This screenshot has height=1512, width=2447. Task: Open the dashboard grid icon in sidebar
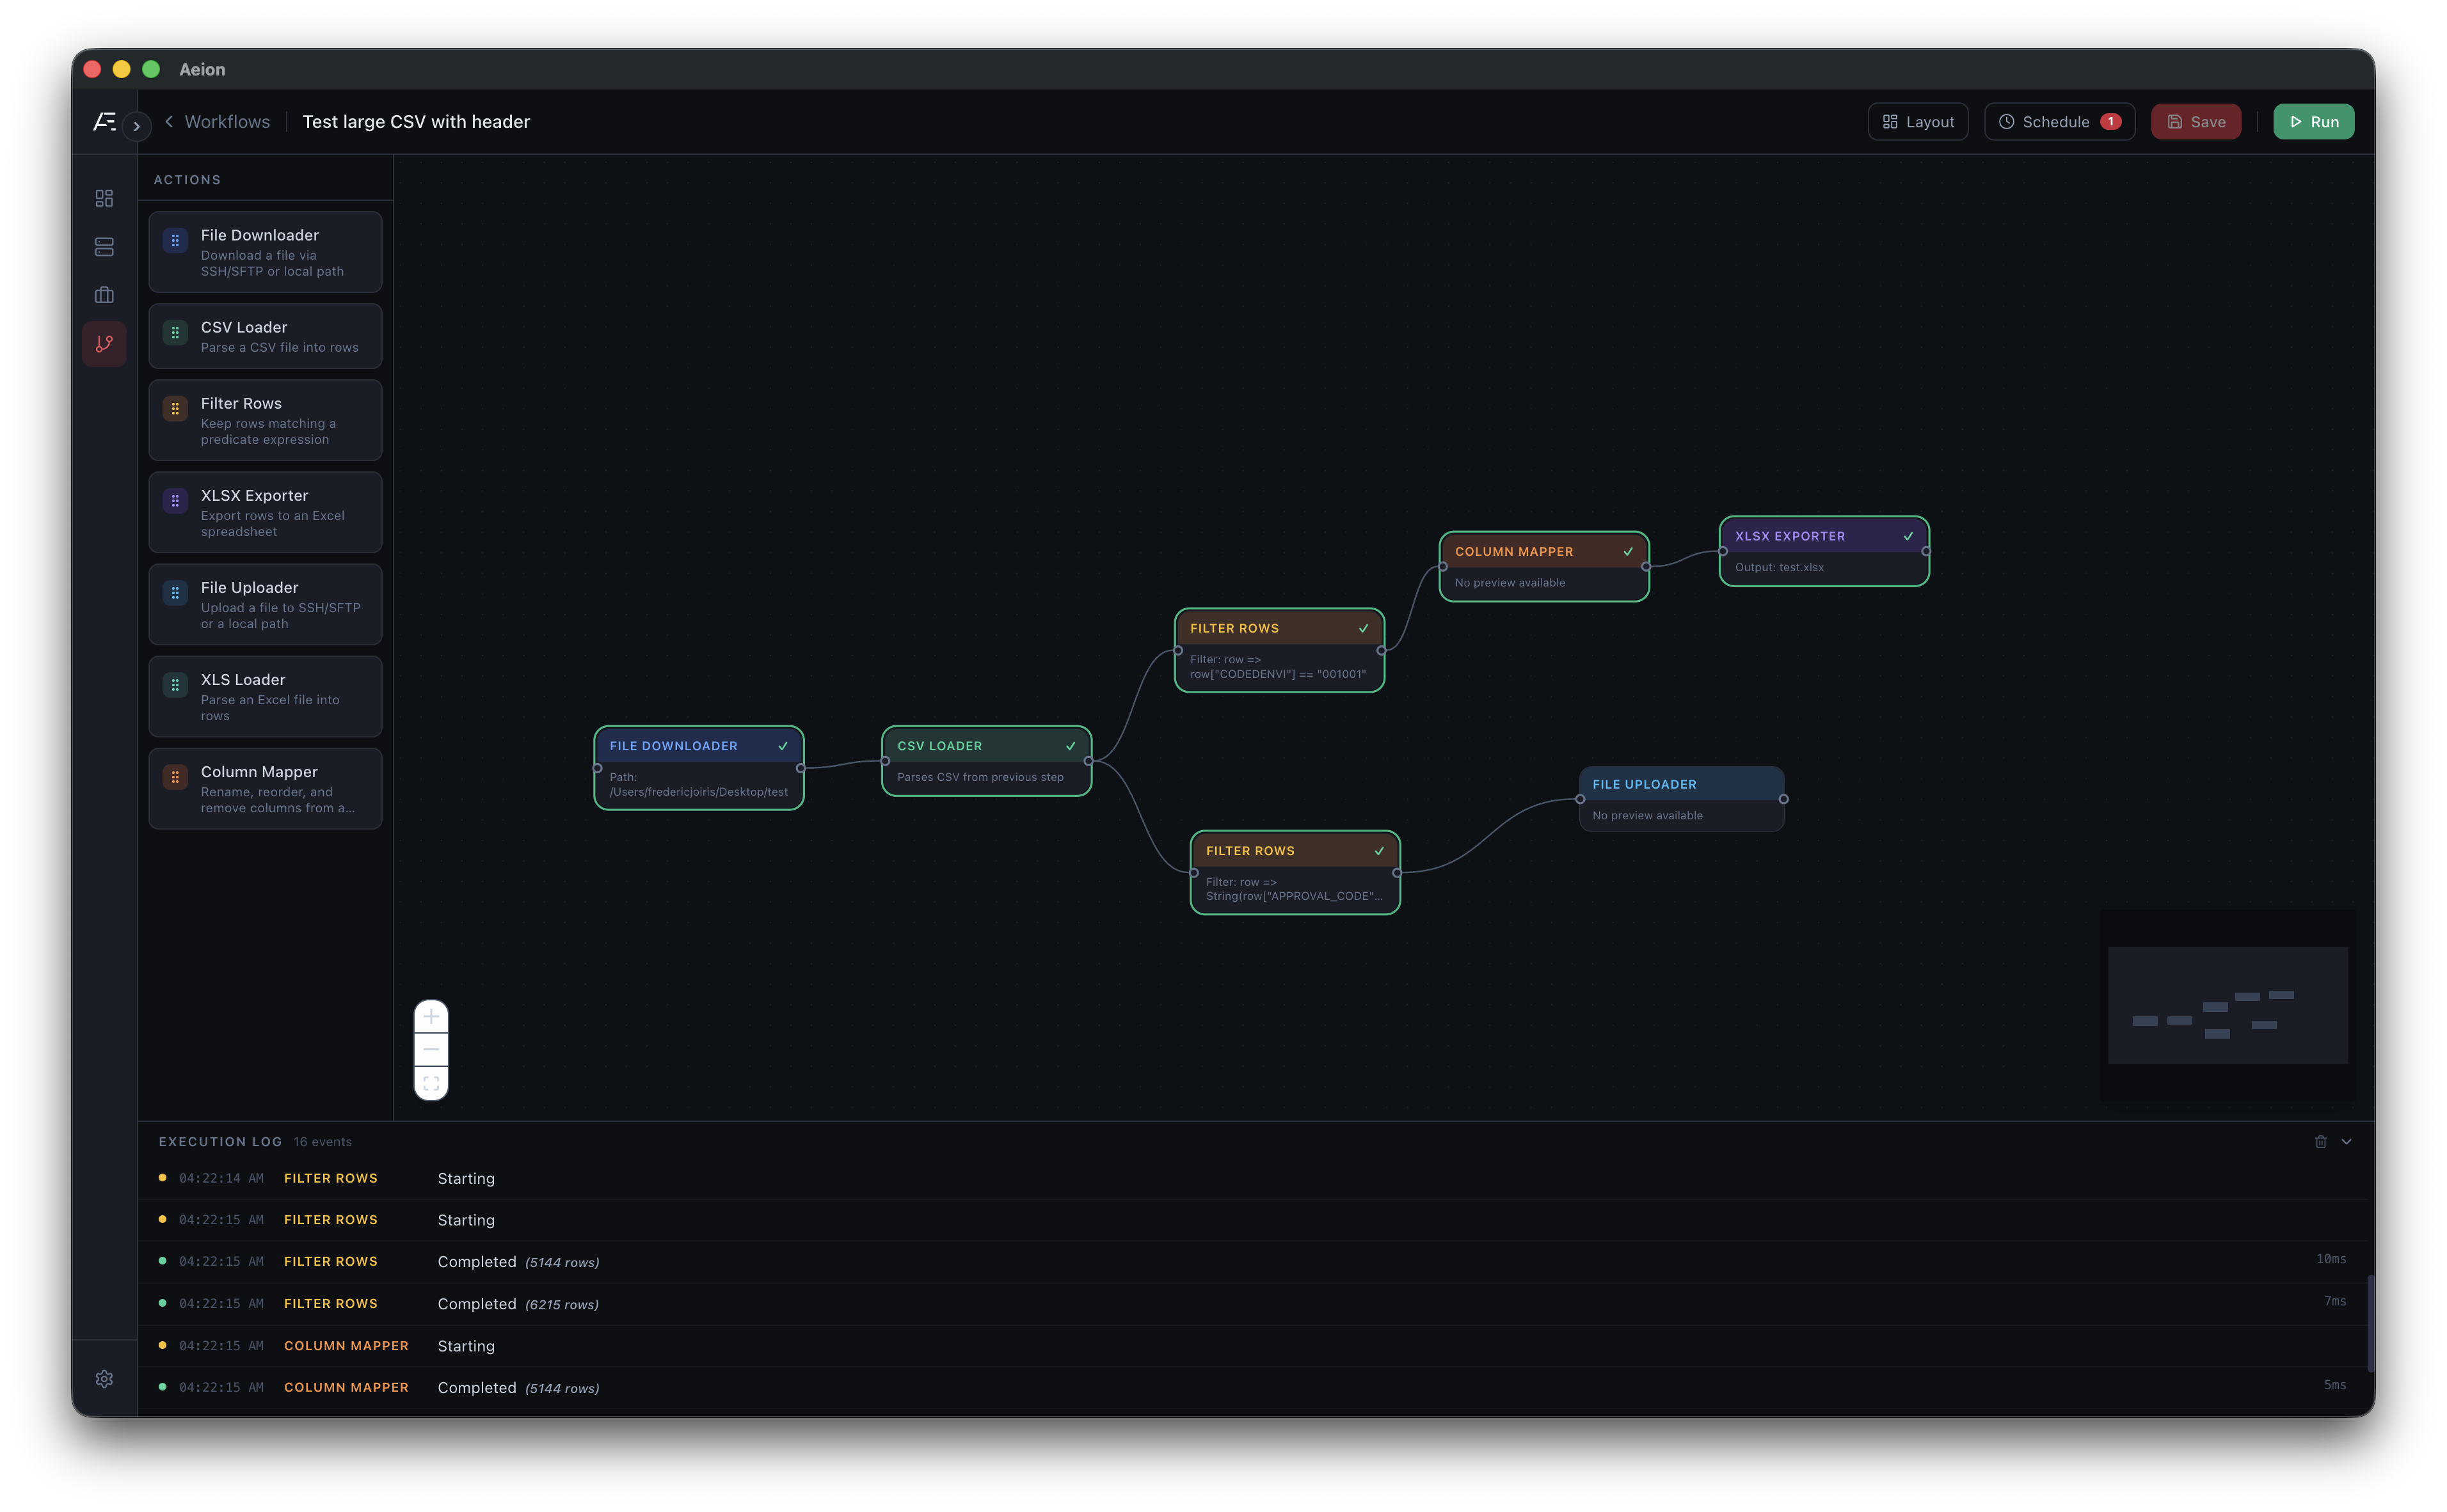(104, 198)
